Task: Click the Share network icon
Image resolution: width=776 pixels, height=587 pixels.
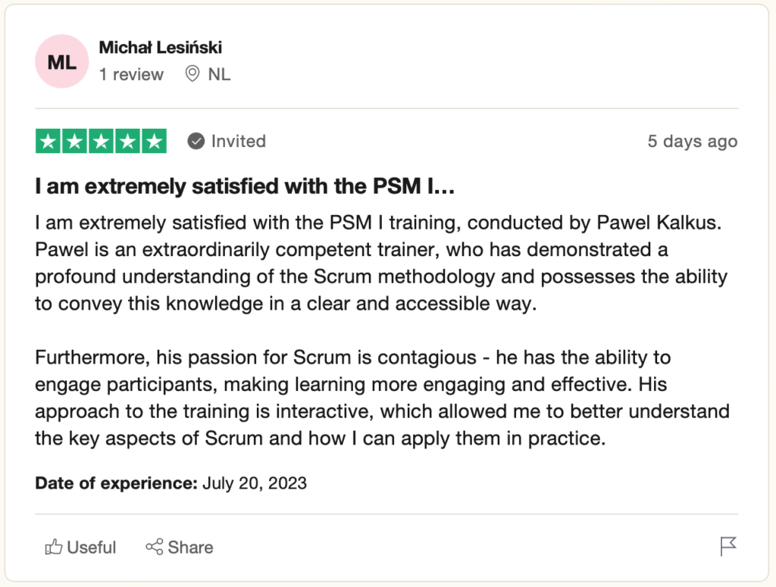Action: (155, 547)
